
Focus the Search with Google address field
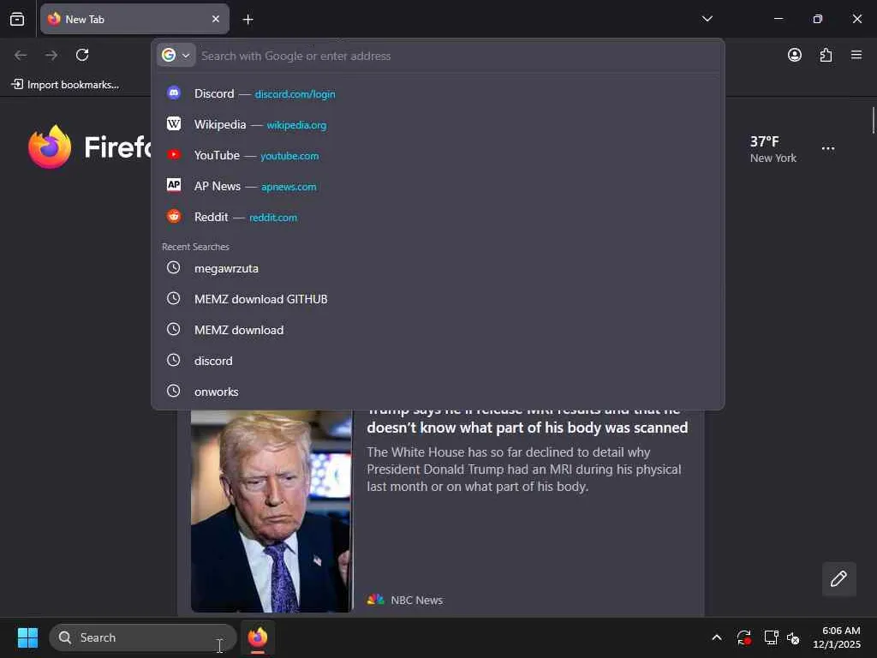459,56
